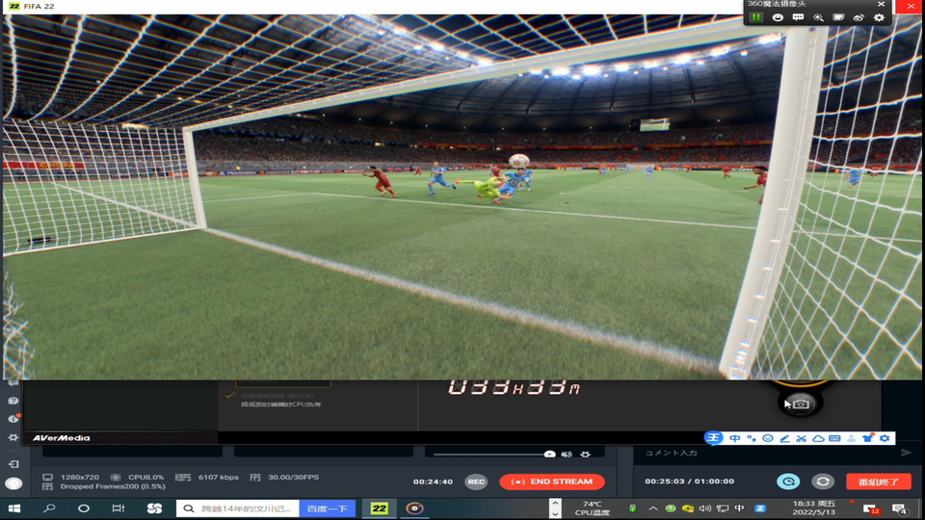Image resolution: width=925 pixels, height=520 pixels.
Task: Click the fan-shaped app icon on taskbar
Action: (154, 508)
